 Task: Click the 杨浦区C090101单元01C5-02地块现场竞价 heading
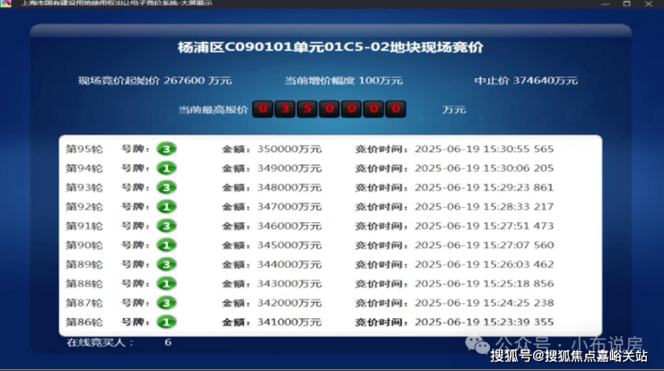click(x=331, y=47)
